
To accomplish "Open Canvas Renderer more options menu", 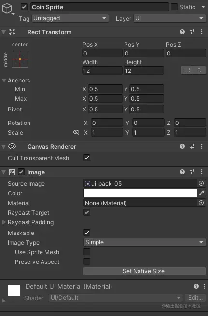I will point(202,146).
